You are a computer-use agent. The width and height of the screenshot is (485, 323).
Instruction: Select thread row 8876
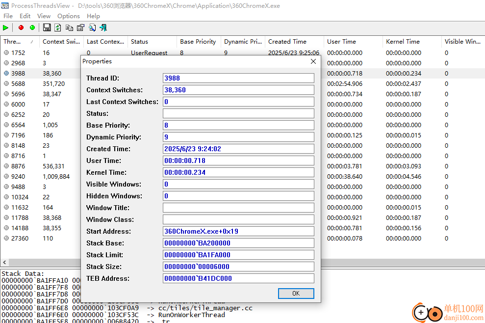click(40, 166)
